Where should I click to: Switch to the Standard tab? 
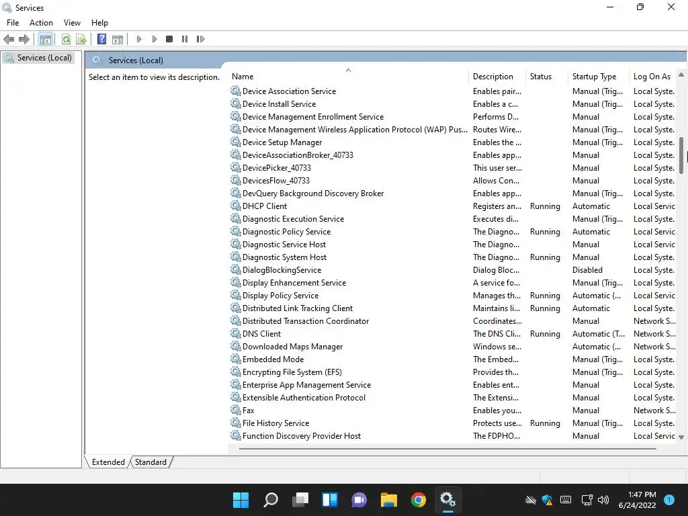click(x=150, y=462)
